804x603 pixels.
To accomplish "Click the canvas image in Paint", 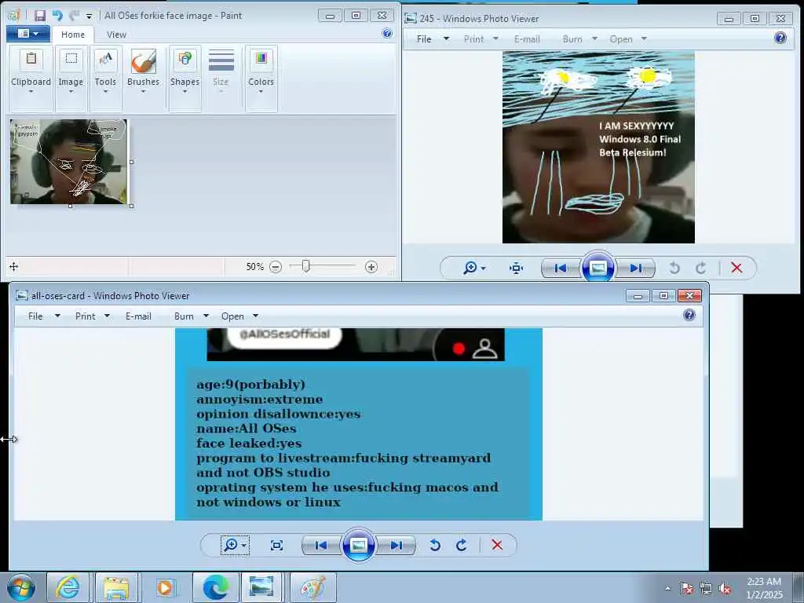I will pos(69,162).
